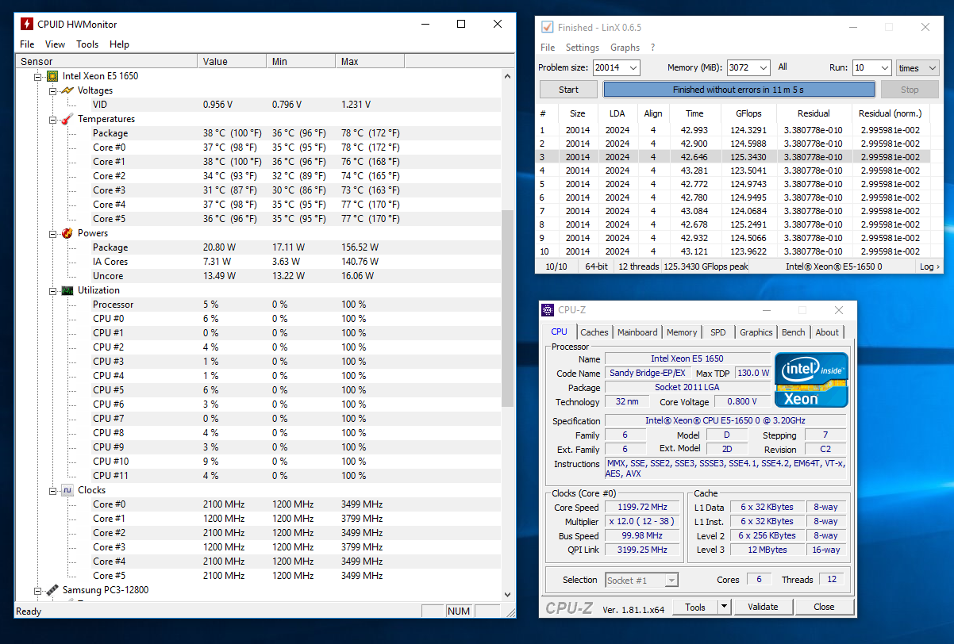This screenshot has height=644, width=954.
Task: Click the HWMonitor vertical scrollbar thumb
Action: (508, 308)
